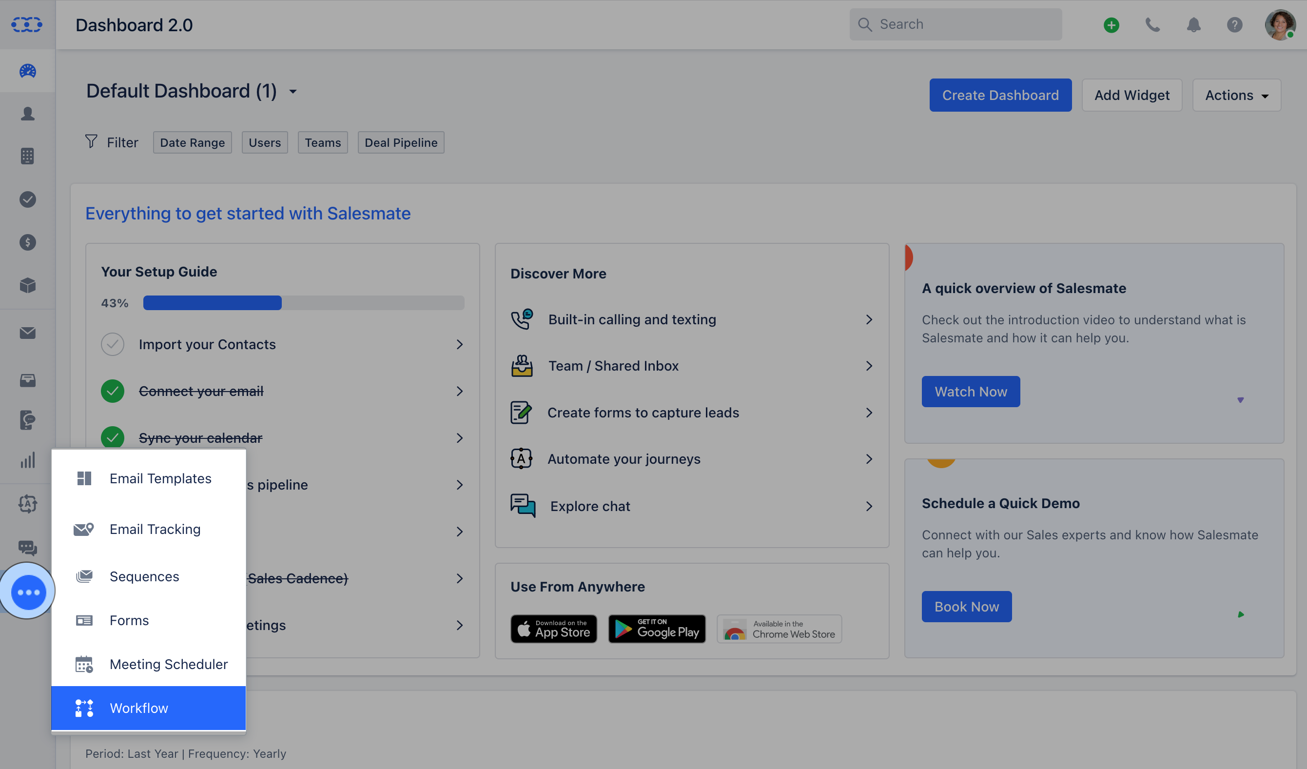Select Meeting Scheduler from the menu
The width and height of the screenshot is (1307, 769).
148,664
